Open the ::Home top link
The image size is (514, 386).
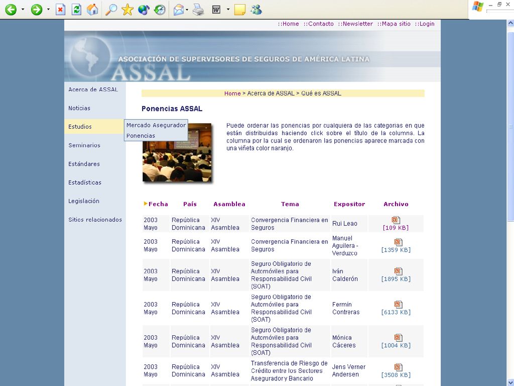pos(289,24)
